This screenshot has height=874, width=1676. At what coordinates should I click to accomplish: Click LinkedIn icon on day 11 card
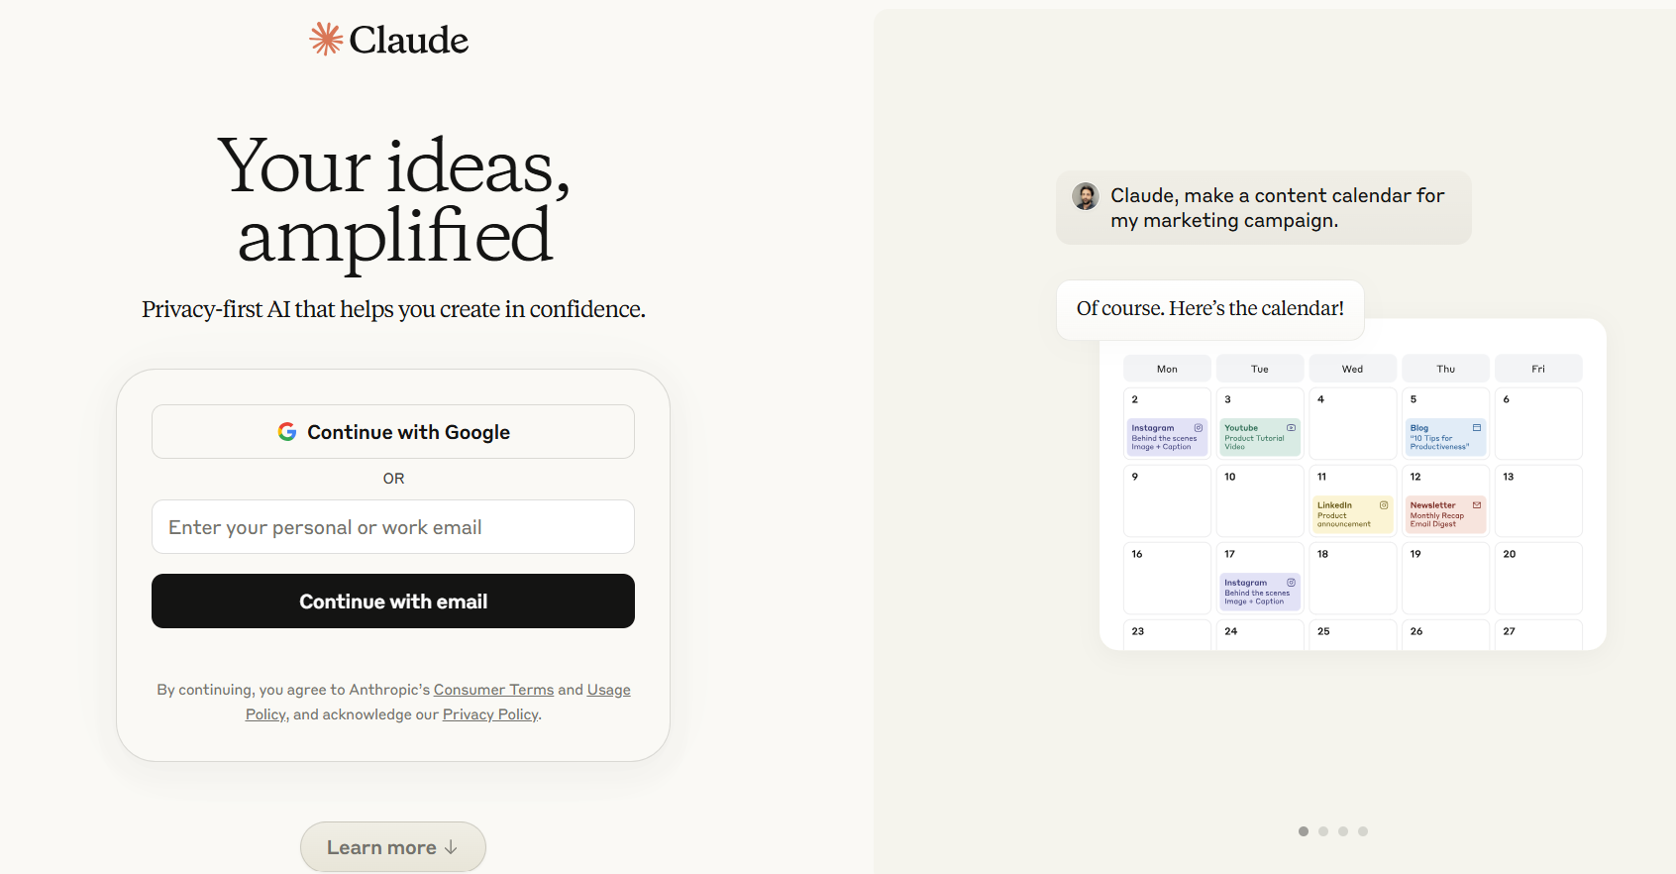[x=1384, y=505]
